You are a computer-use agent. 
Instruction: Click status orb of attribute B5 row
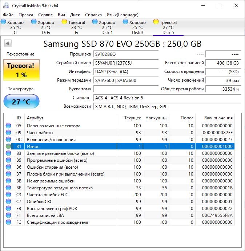pos(8,160)
